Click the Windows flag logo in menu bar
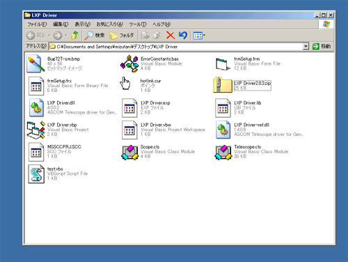The image size is (348, 262). point(326,24)
